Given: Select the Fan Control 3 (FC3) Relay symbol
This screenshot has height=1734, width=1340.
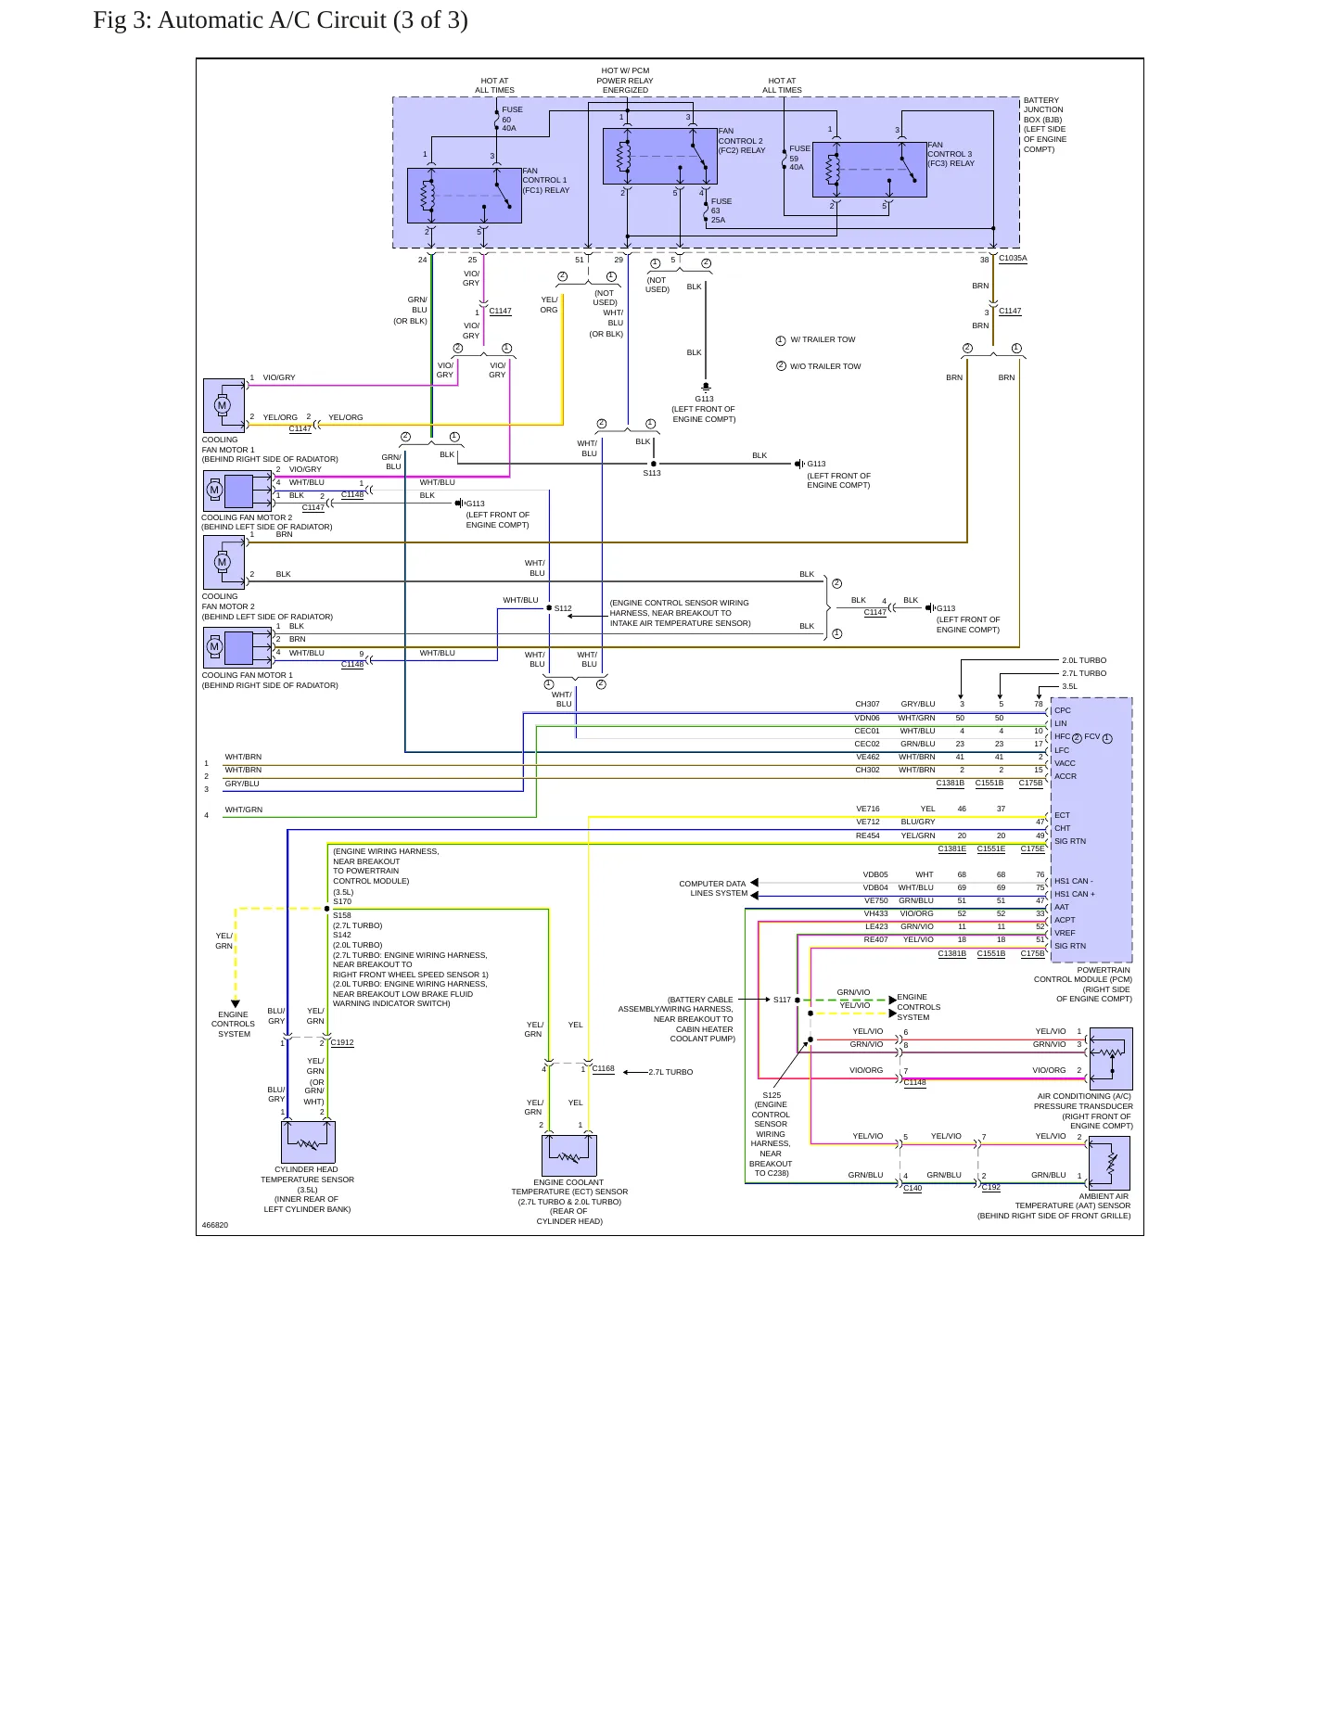Looking at the screenshot, I should [870, 170].
